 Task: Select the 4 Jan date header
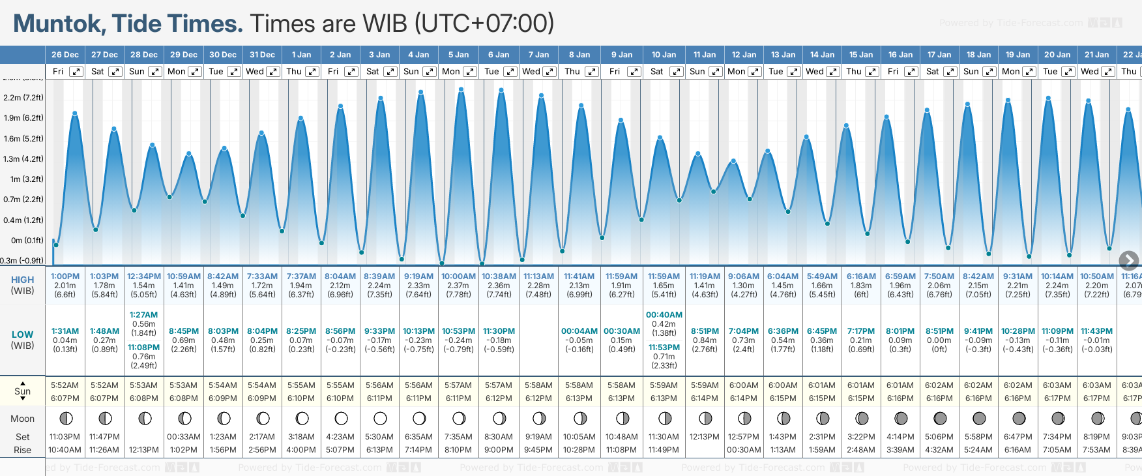(x=418, y=55)
